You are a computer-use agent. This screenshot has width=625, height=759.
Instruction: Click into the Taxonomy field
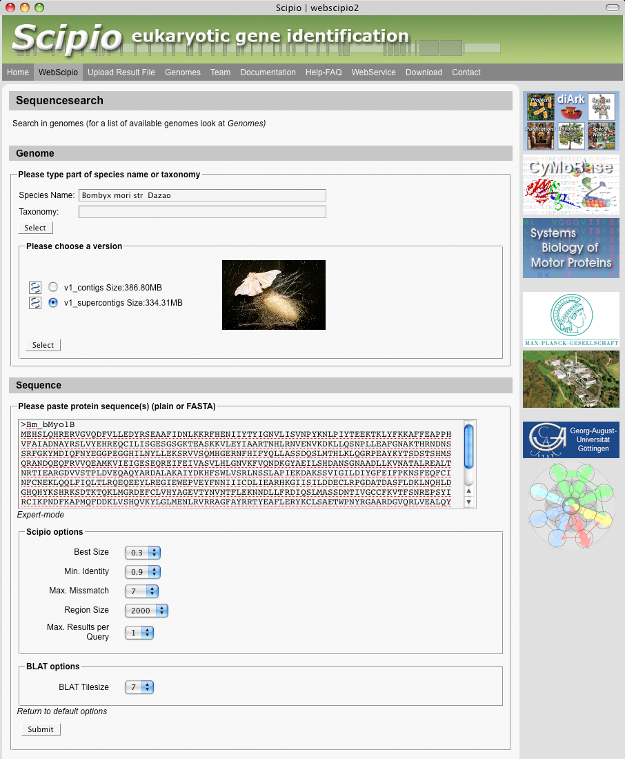tap(202, 212)
